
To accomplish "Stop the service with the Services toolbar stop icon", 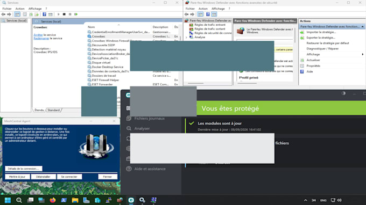I will pos(64,14).
